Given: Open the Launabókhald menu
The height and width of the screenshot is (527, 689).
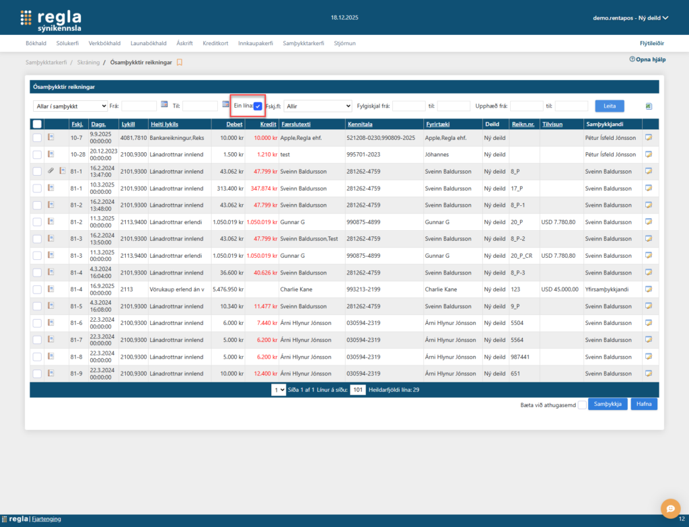Looking at the screenshot, I should (148, 43).
